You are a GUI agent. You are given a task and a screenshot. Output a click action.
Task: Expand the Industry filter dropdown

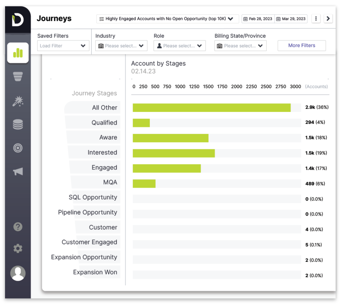(121, 46)
